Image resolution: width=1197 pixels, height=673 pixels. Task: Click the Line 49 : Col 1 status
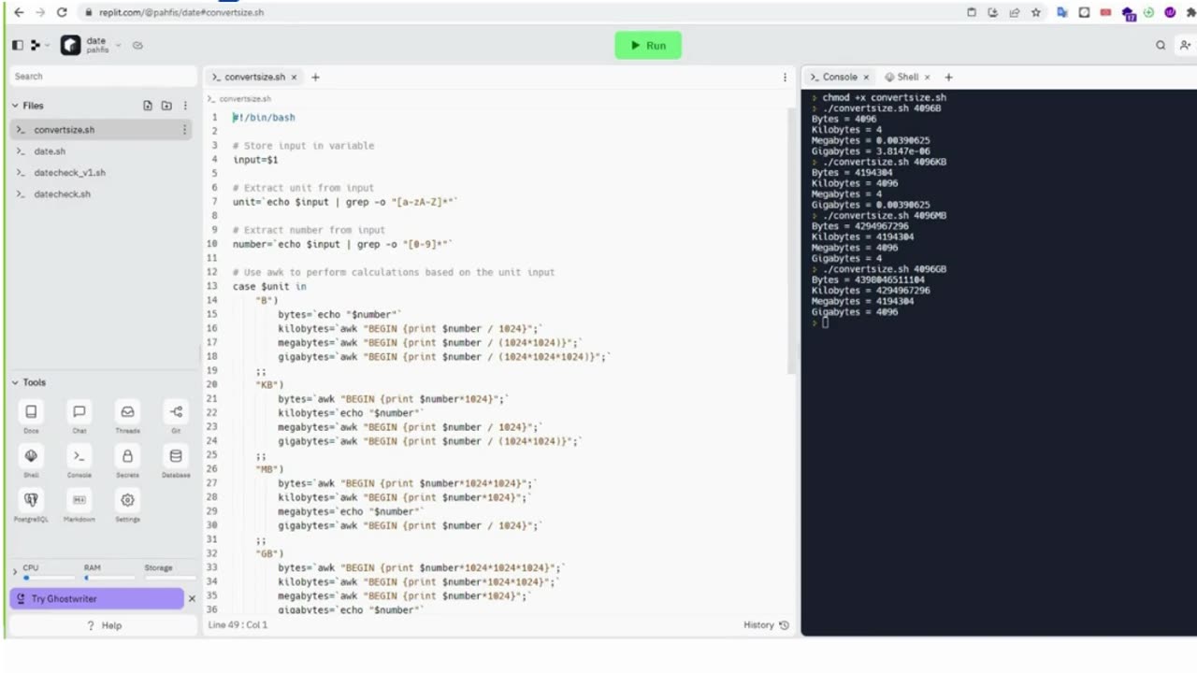[238, 624]
